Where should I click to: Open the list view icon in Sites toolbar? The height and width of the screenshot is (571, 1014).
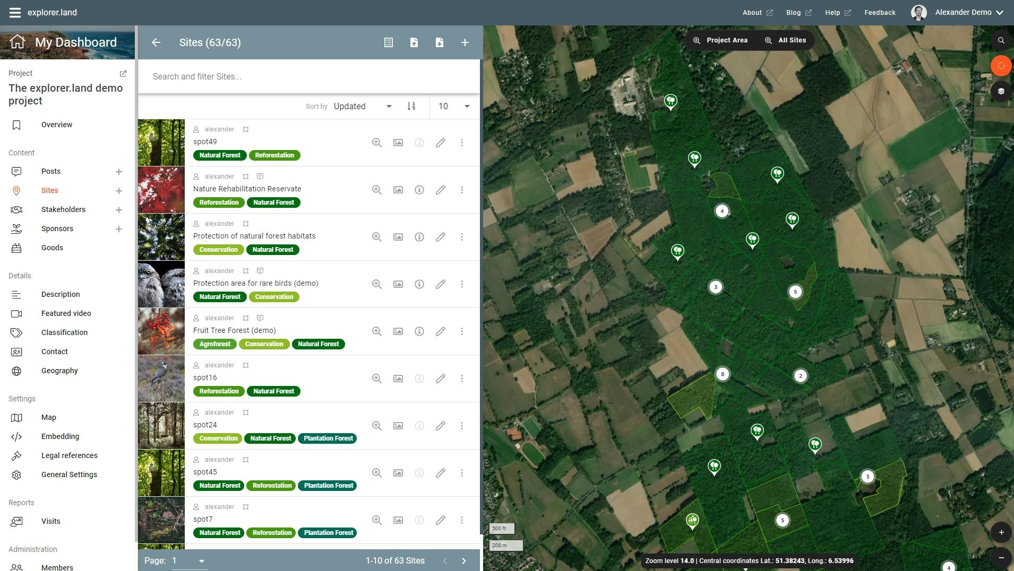(389, 42)
